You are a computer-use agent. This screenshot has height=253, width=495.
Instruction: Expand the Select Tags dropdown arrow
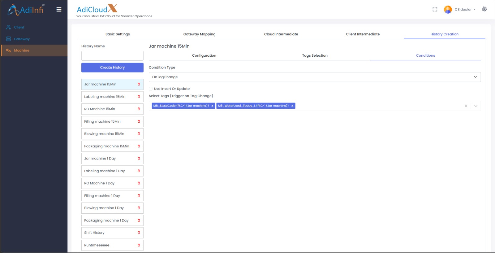(476, 106)
